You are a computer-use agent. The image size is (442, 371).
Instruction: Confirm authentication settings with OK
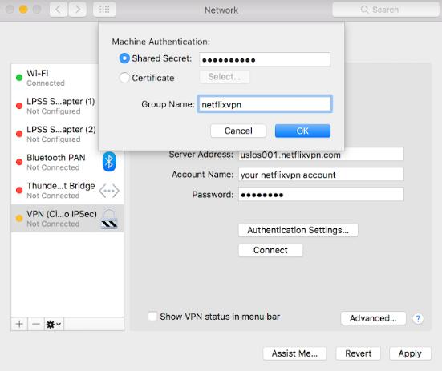tap(302, 131)
